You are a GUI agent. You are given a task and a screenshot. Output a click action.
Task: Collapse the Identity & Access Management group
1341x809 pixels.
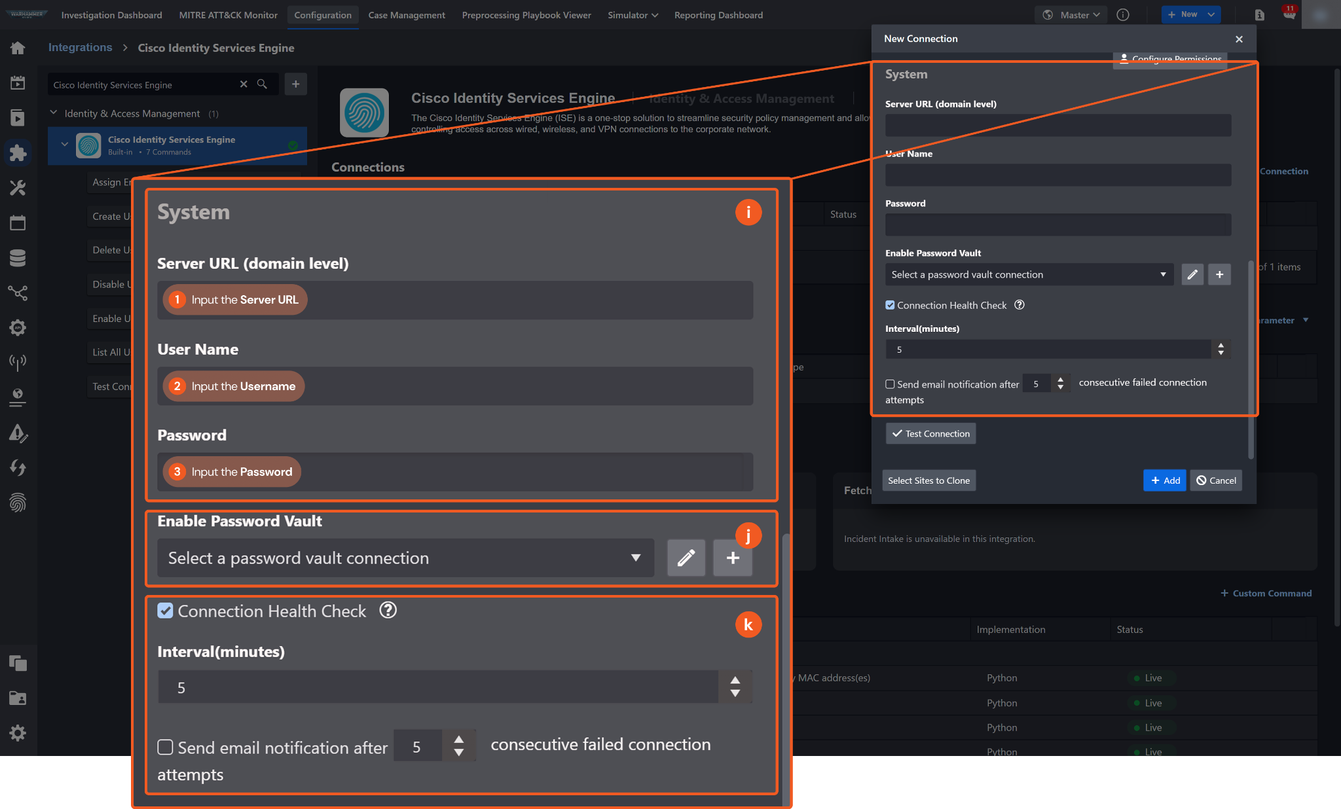(54, 113)
